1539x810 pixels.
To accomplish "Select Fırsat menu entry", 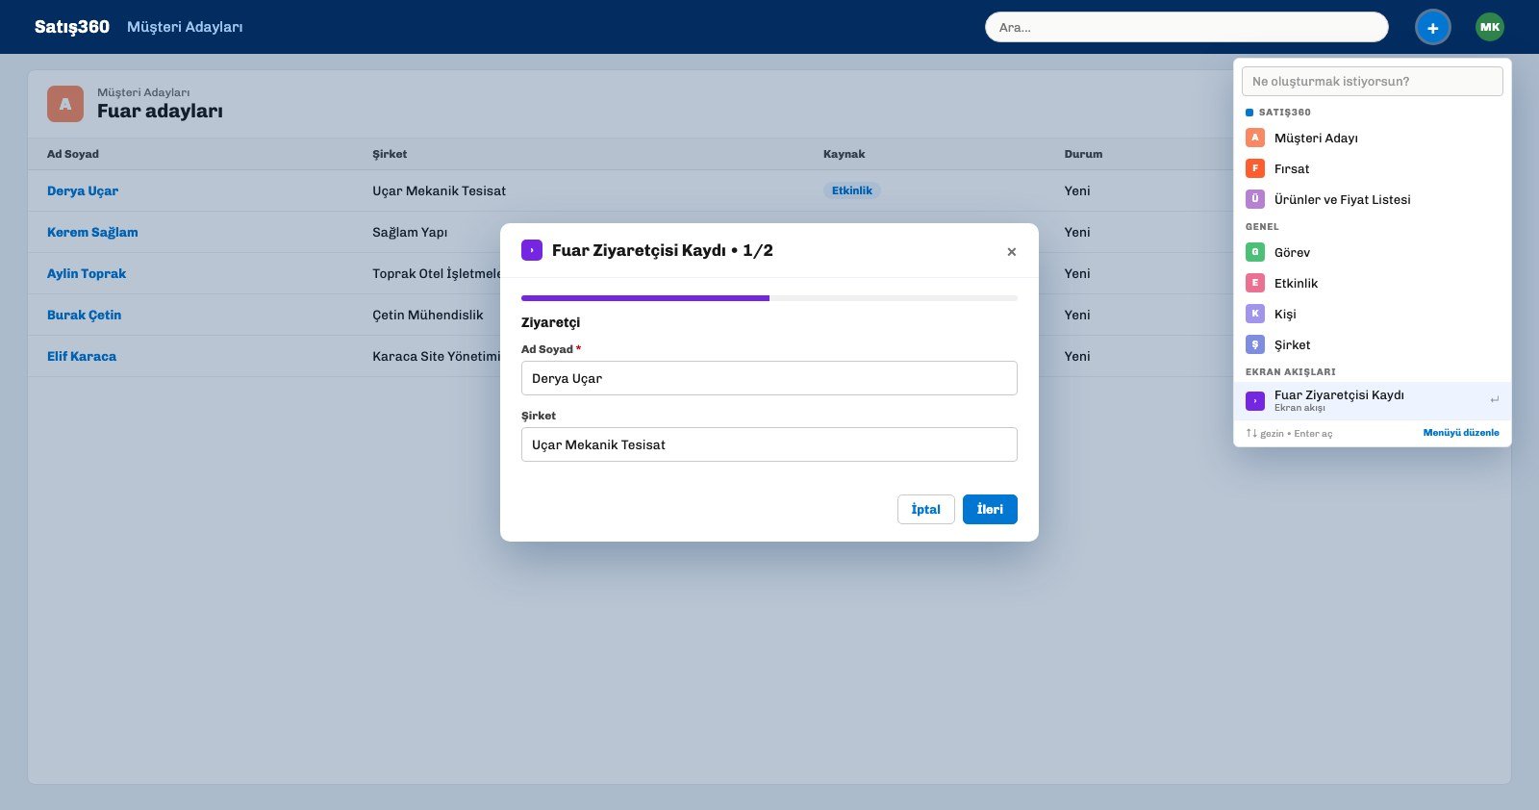I will pyautogui.click(x=1373, y=168).
